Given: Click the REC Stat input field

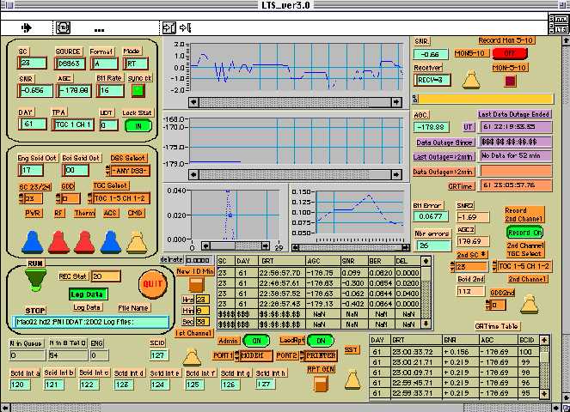Looking at the screenshot, I should (x=106, y=276).
